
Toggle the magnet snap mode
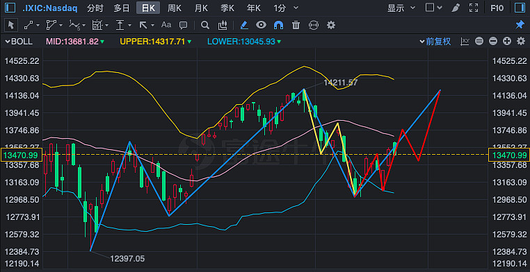click(278, 25)
